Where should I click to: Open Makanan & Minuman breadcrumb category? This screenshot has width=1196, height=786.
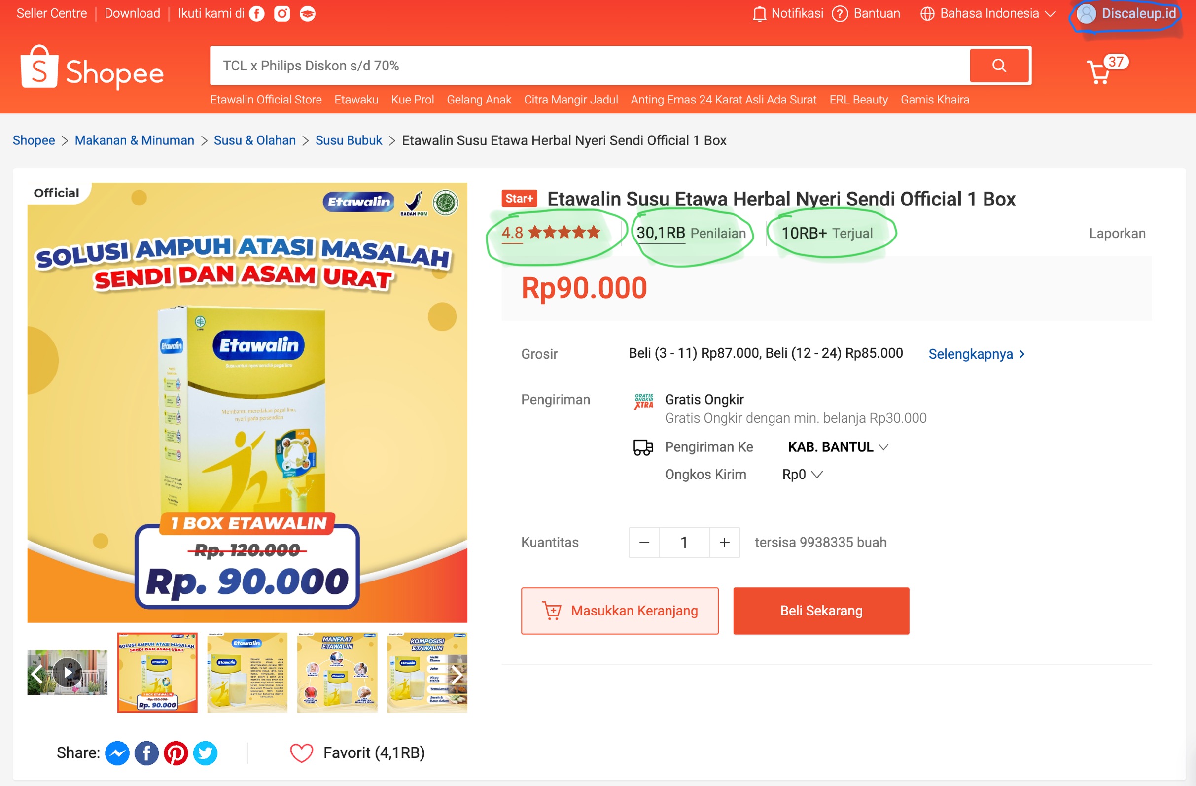coord(134,140)
